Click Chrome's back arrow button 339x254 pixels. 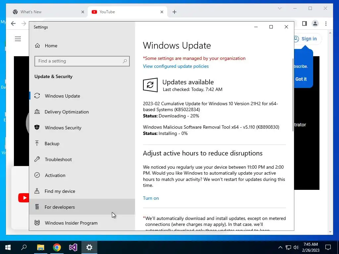coord(13,23)
